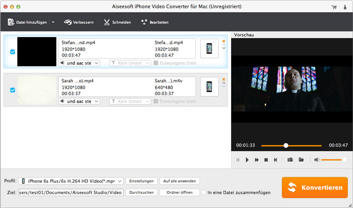Open Kein Untert subtitle dropdown for Stefan...nd.mp4

click(x=130, y=63)
